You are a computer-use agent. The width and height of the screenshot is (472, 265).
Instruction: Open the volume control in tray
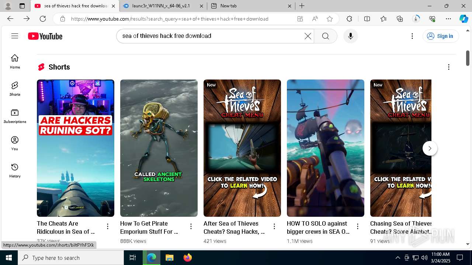coord(424,258)
